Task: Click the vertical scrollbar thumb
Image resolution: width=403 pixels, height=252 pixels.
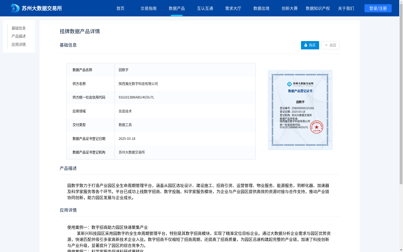Action: coord(401,94)
